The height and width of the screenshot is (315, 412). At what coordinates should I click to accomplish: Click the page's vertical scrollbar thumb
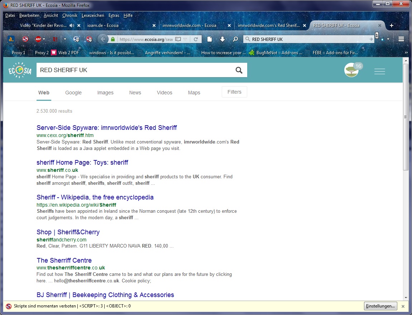click(406, 117)
